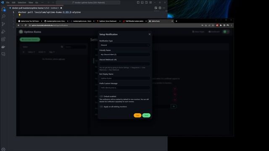Click the Friendly Name field

tap(124, 55)
